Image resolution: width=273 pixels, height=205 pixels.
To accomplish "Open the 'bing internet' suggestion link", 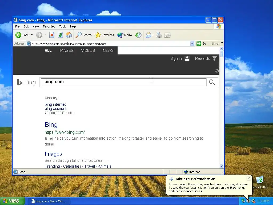I will tap(55, 104).
